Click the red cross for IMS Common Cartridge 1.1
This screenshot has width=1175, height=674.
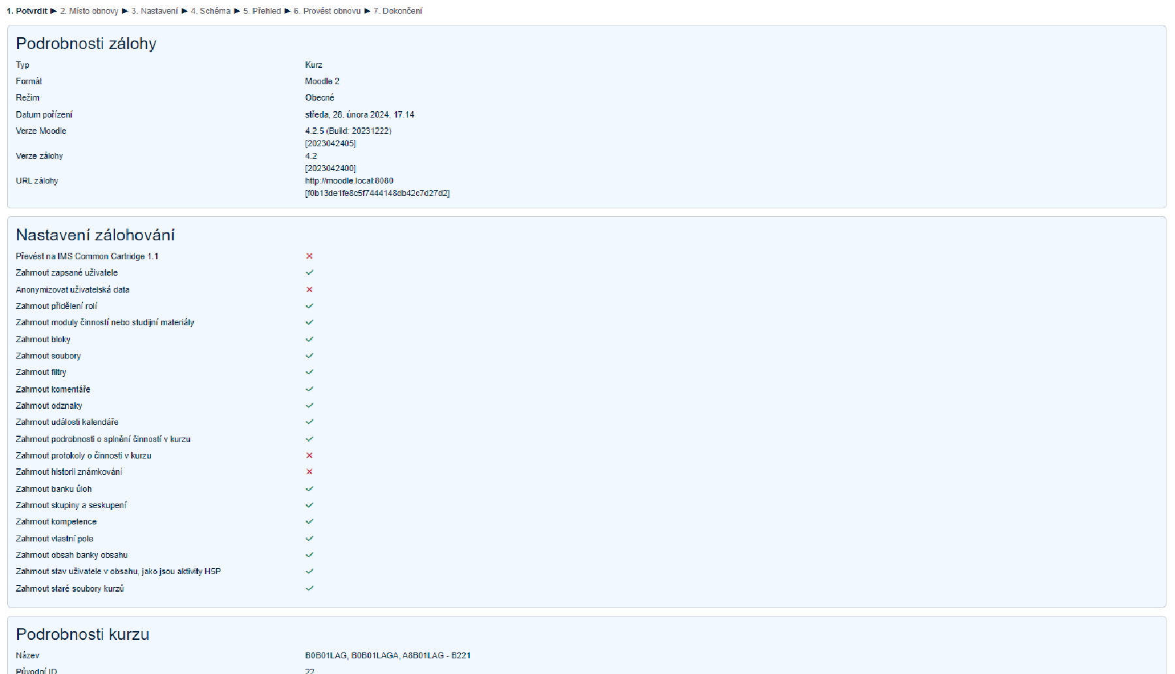tap(309, 256)
